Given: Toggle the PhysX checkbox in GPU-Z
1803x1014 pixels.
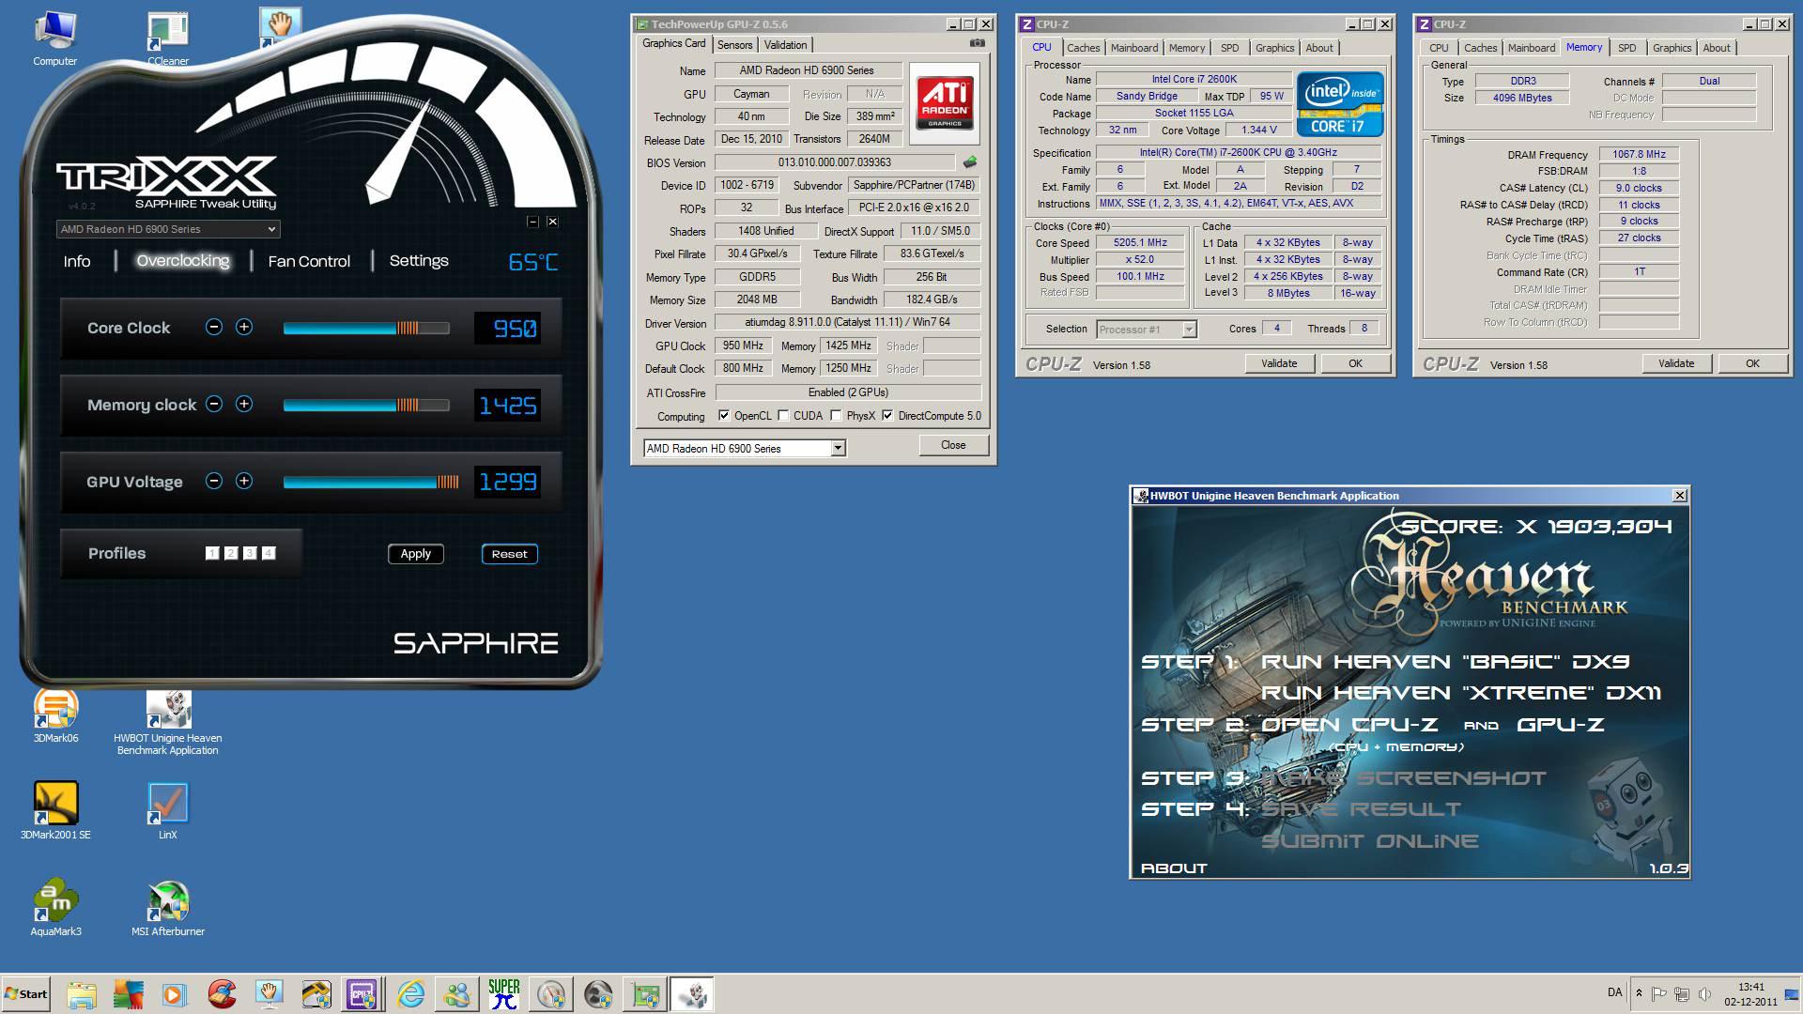Looking at the screenshot, I should (x=836, y=415).
